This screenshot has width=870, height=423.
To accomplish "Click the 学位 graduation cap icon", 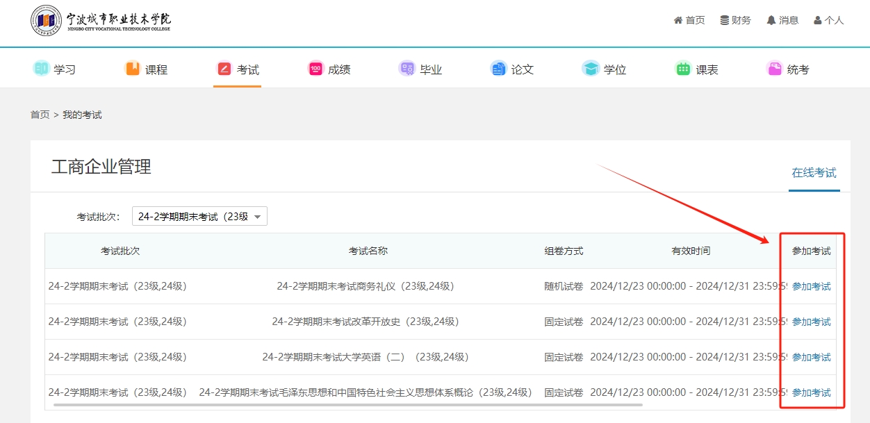I will coord(591,69).
